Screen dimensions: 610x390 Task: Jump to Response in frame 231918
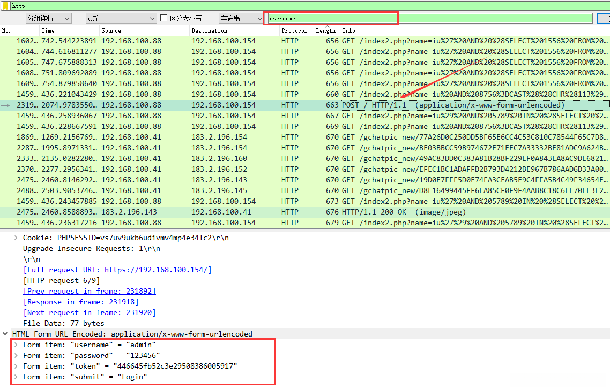[x=81, y=302]
